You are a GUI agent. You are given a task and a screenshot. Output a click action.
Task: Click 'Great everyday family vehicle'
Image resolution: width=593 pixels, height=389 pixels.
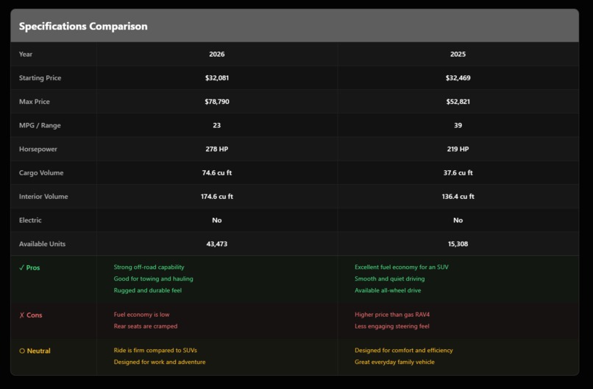point(394,362)
